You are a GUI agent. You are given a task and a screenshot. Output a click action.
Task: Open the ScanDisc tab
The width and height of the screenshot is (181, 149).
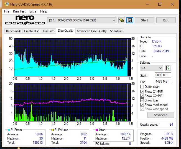click(116, 31)
